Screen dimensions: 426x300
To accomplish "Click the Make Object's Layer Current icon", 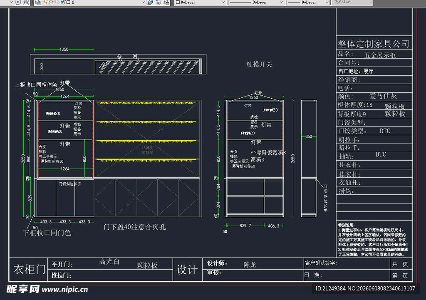I will tap(150, 2).
